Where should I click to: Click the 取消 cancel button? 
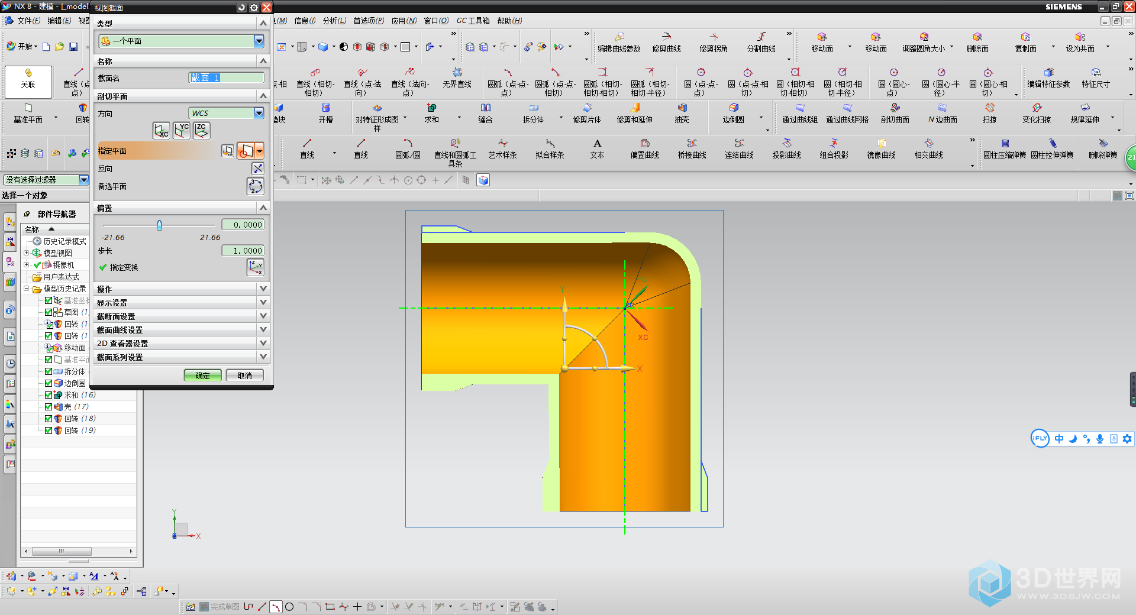click(x=245, y=376)
